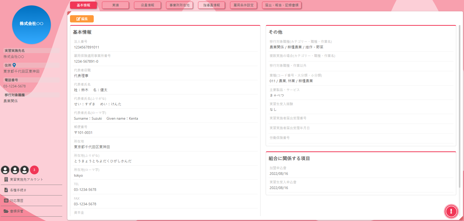Select the first user avatar icon
464x221 pixels.
[5, 170]
